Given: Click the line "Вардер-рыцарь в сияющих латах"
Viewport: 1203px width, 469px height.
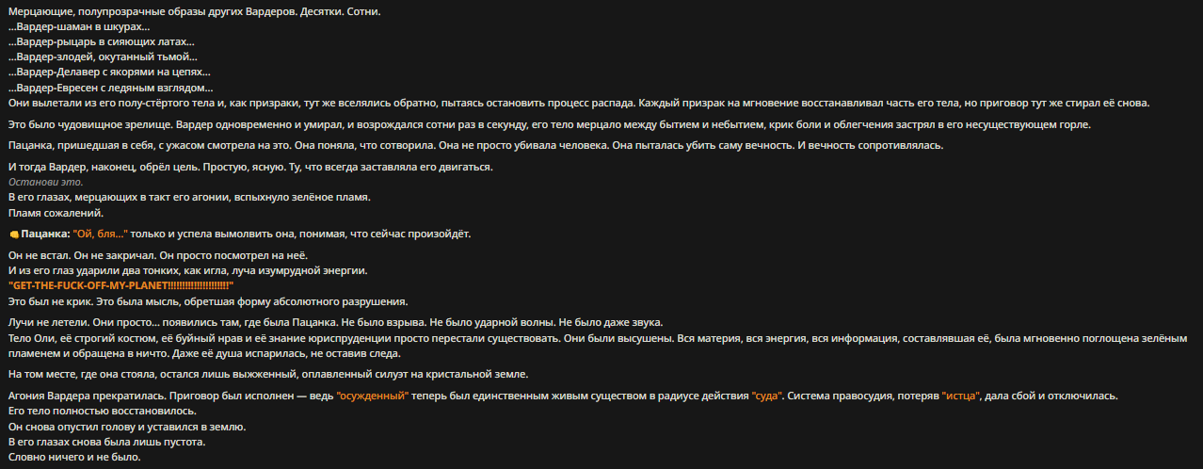Looking at the screenshot, I should [102, 41].
